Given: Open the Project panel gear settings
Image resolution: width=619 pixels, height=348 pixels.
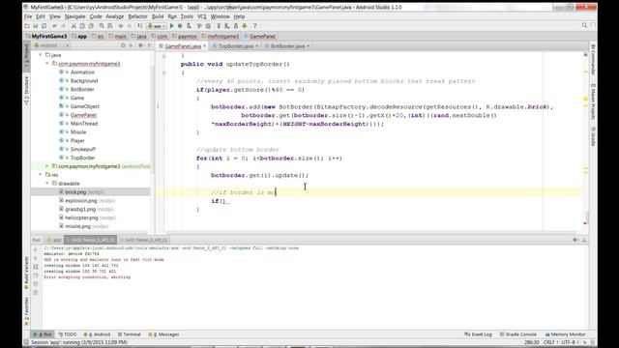Looking at the screenshot, I should coord(140,45).
